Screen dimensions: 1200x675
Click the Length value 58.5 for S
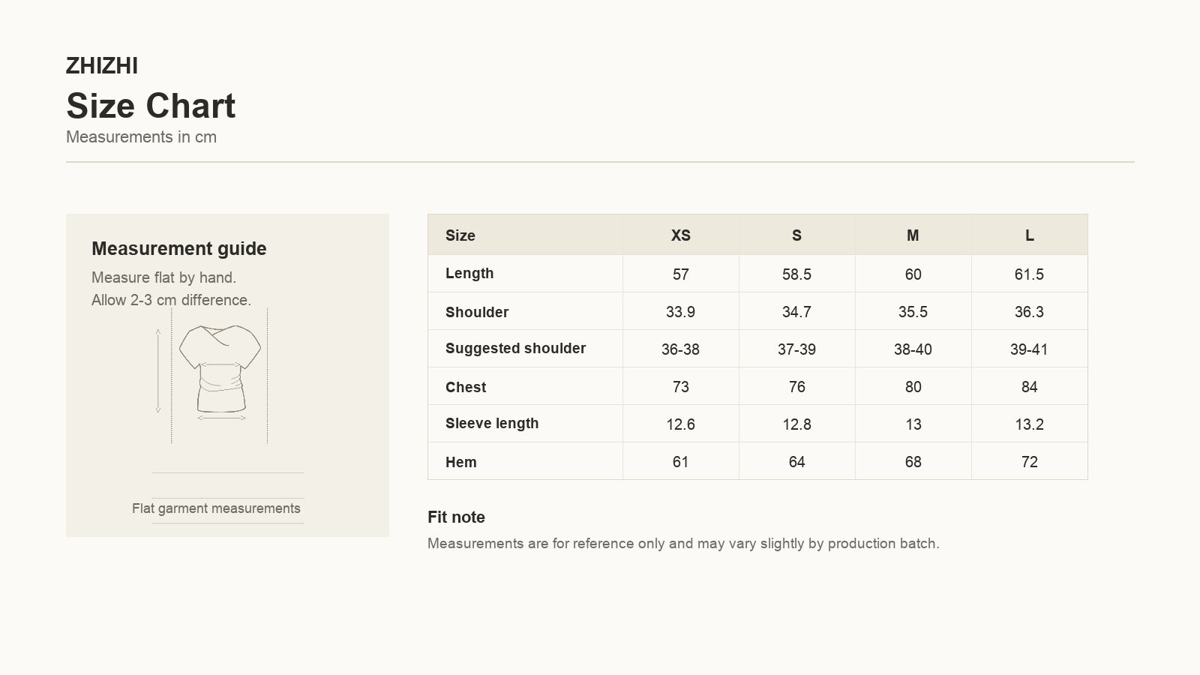796,274
